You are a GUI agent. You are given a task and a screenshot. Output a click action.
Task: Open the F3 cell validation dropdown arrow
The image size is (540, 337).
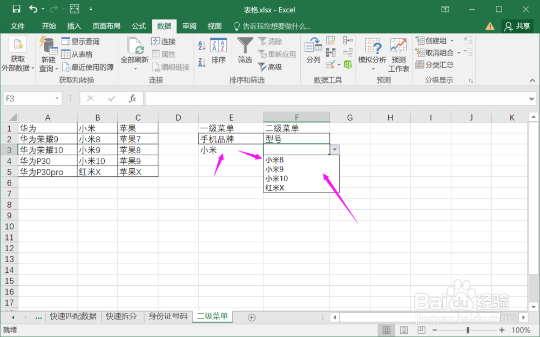point(334,149)
